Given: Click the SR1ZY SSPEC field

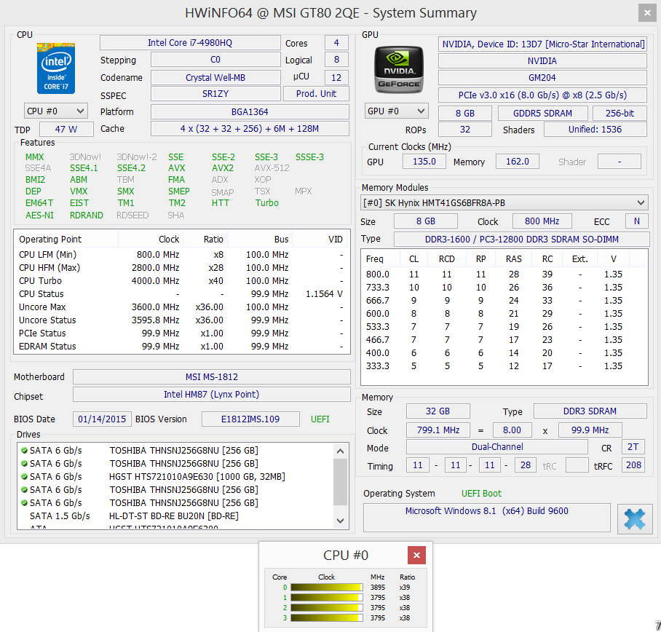Looking at the screenshot, I should pyautogui.click(x=215, y=94).
